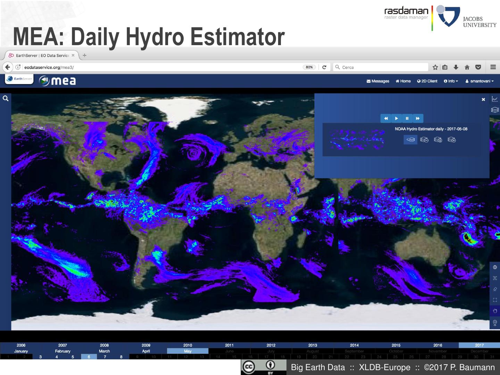Open the browser bookmarks list icon
Screen dimensions: 500x375
pos(445,67)
